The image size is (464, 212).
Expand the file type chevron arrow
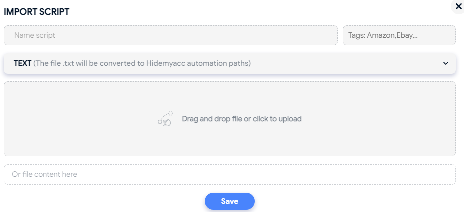click(x=446, y=63)
